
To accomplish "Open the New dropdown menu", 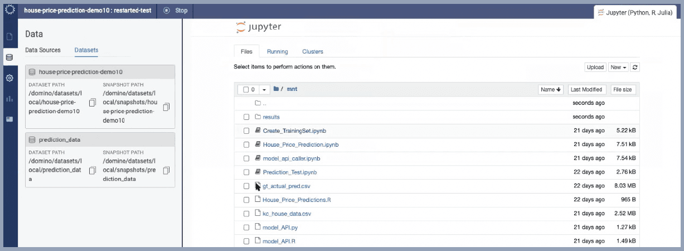I will click(618, 67).
